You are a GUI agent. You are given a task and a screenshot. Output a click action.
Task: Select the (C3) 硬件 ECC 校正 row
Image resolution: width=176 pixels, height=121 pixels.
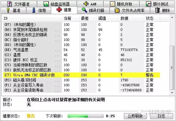click(x=82, y=60)
